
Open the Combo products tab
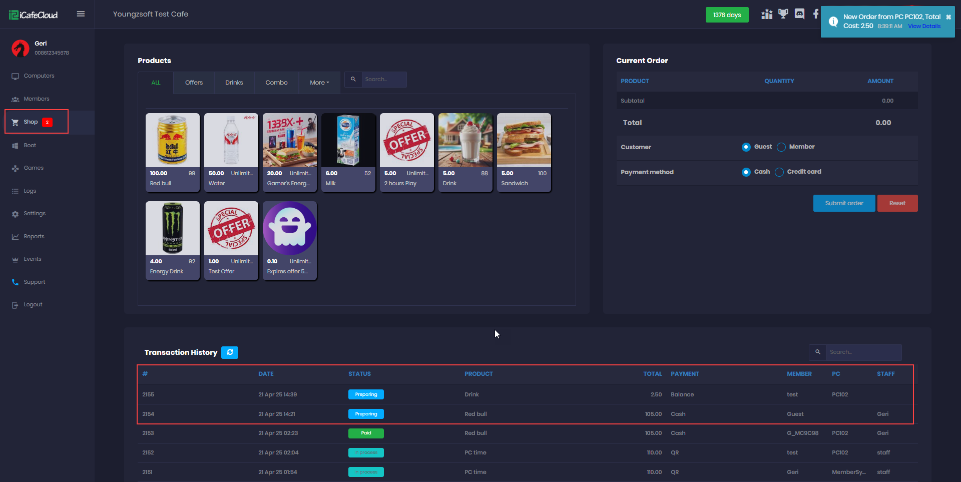276,83
